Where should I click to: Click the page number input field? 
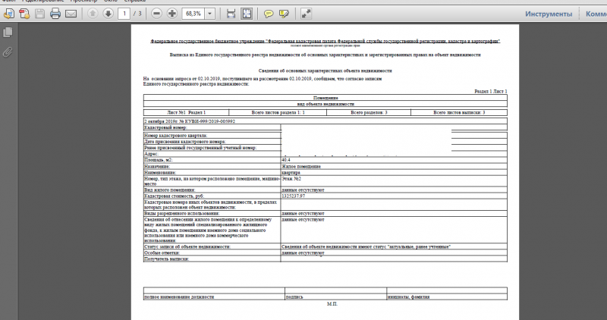[x=124, y=14]
